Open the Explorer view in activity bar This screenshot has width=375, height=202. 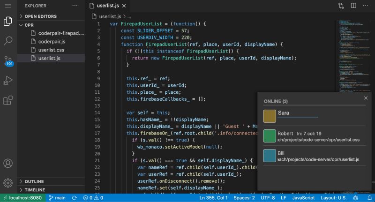point(8,21)
